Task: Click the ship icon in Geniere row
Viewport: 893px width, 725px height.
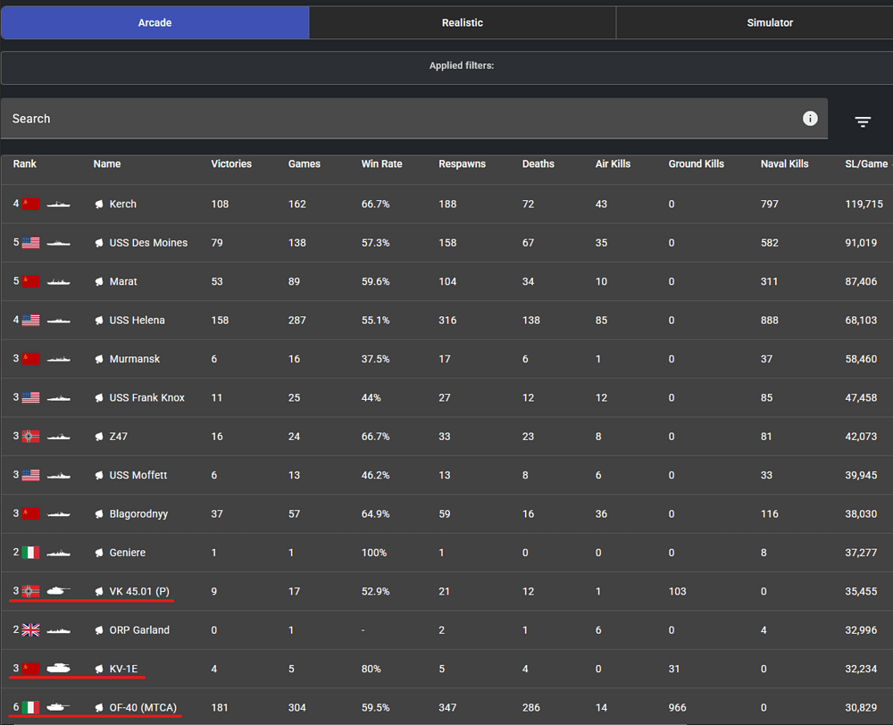Action: tap(58, 553)
